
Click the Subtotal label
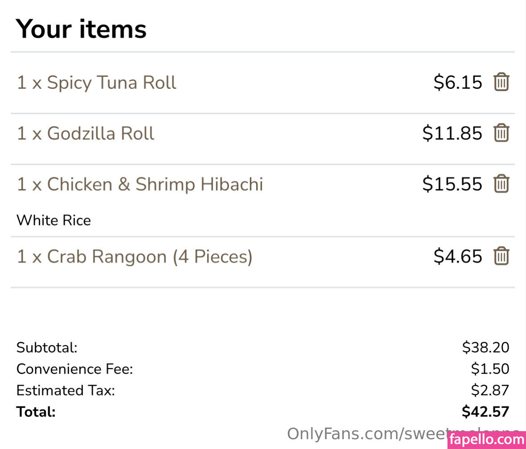tap(47, 348)
